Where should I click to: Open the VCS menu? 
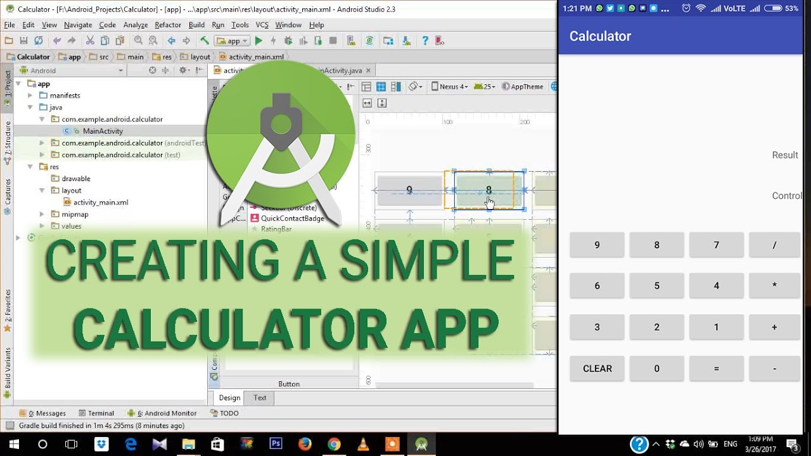[x=262, y=25]
